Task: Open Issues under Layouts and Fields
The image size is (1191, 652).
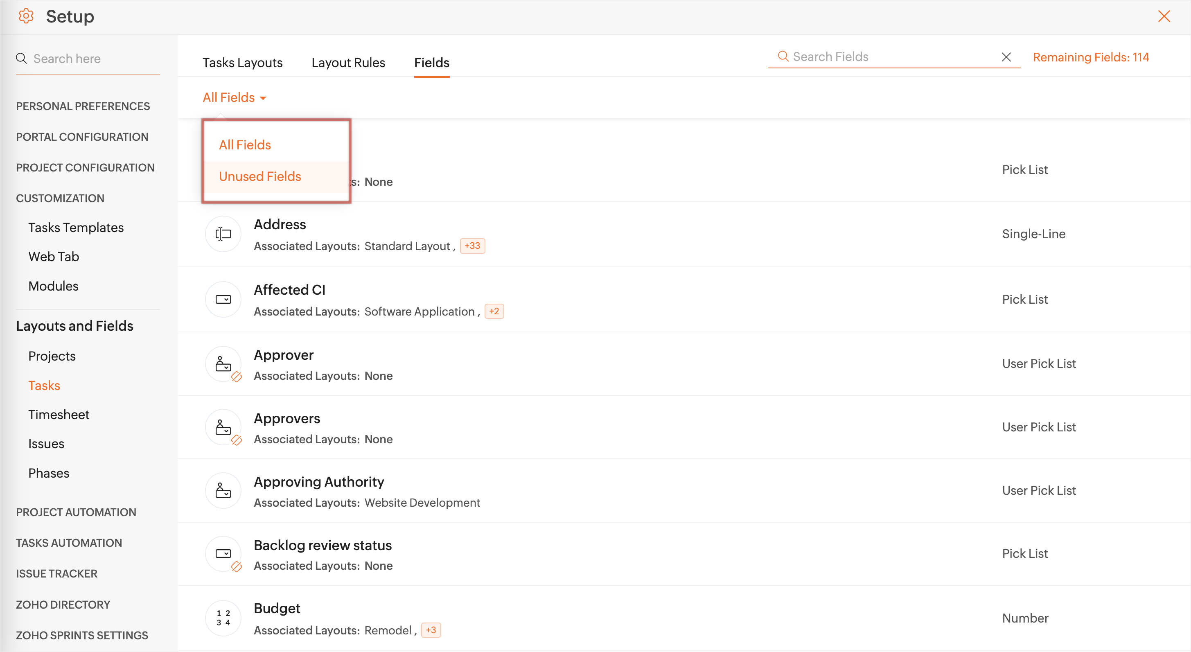Action: click(46, 444)
